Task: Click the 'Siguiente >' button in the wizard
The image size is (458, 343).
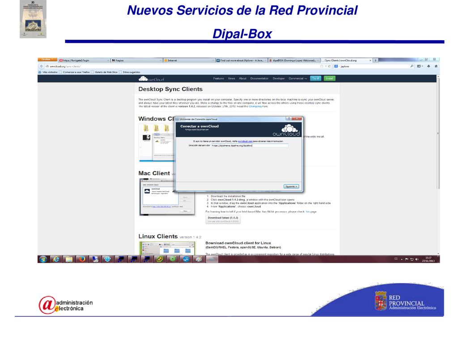Action: click(x=291, y=186)
